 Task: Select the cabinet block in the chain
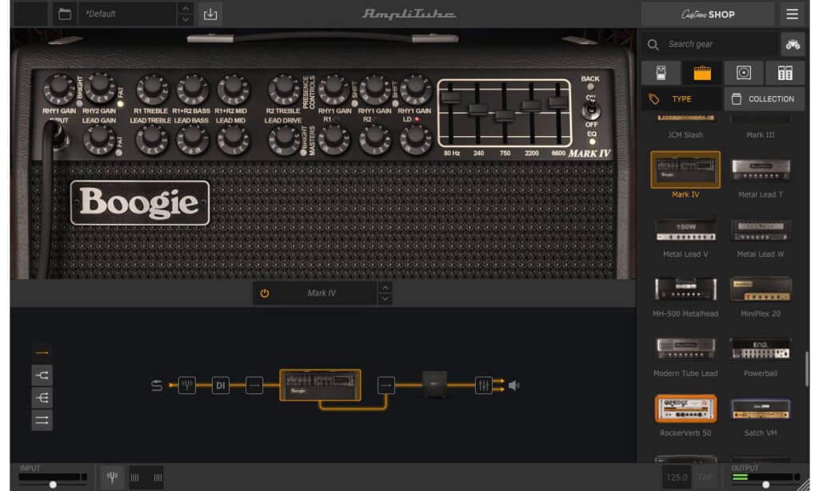(x=434, y=385)
